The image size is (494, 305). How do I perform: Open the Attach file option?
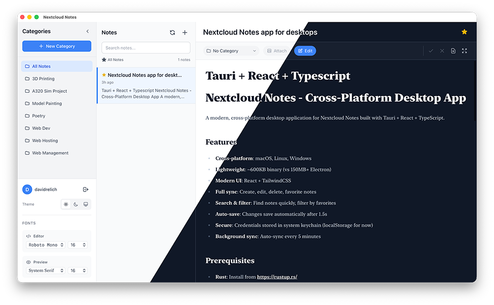point(276,51)
